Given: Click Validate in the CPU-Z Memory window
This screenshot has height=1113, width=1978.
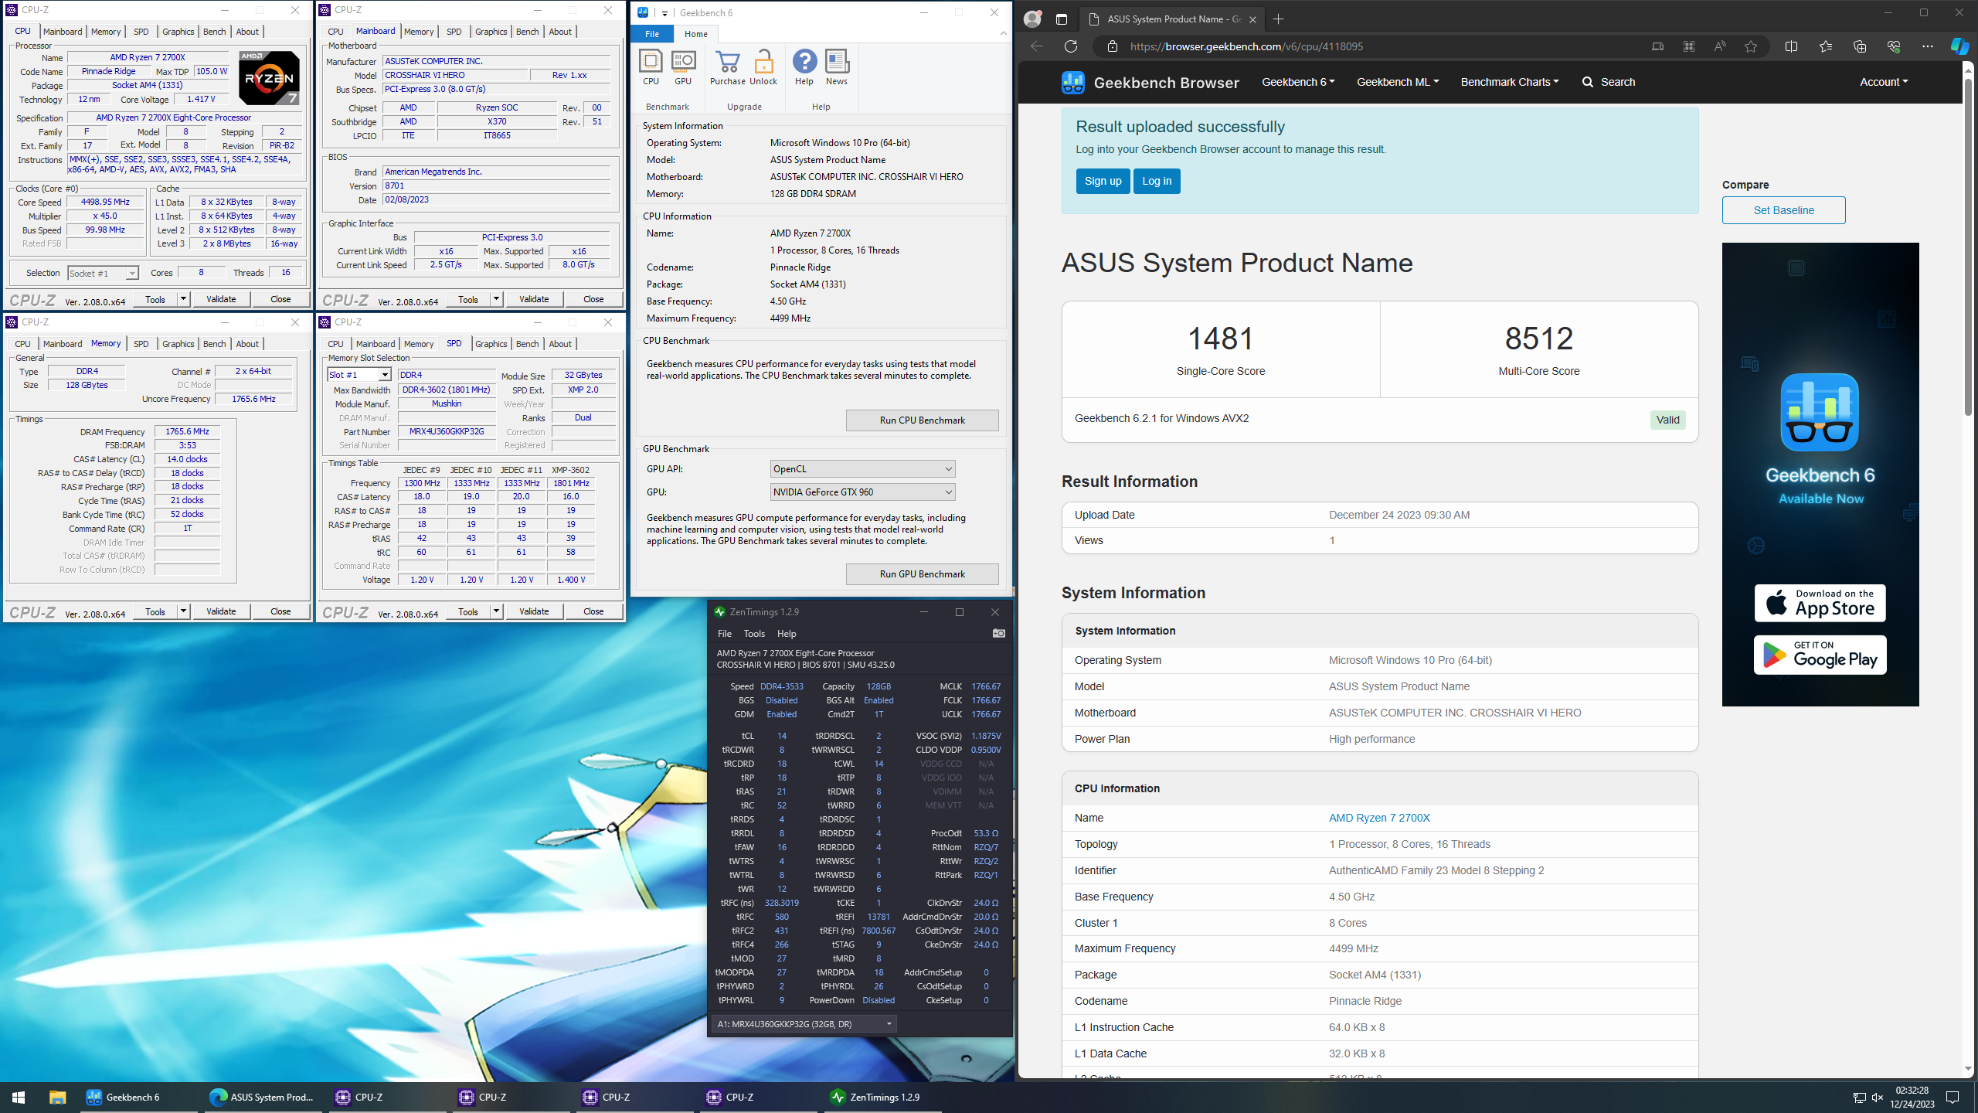Looking at the screenshot, I should (221, 611).
